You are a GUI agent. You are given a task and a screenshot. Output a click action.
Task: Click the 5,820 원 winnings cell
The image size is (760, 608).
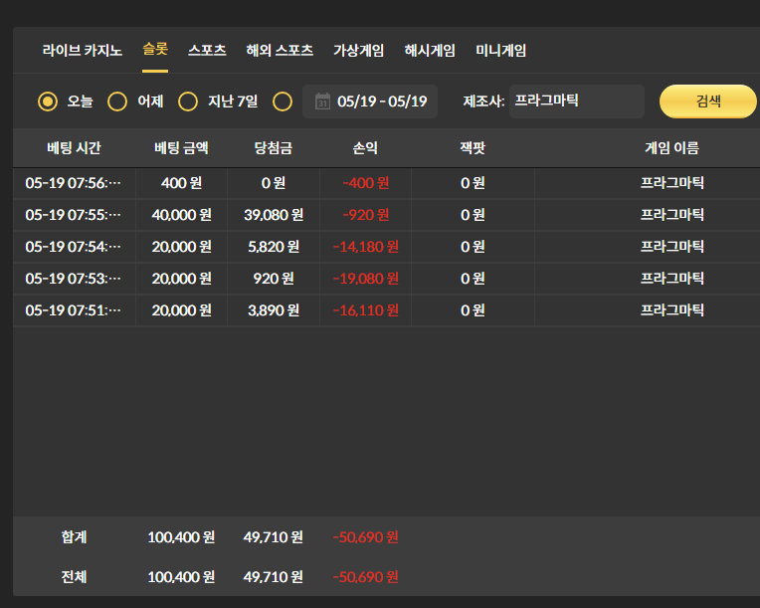click(274, 247)
